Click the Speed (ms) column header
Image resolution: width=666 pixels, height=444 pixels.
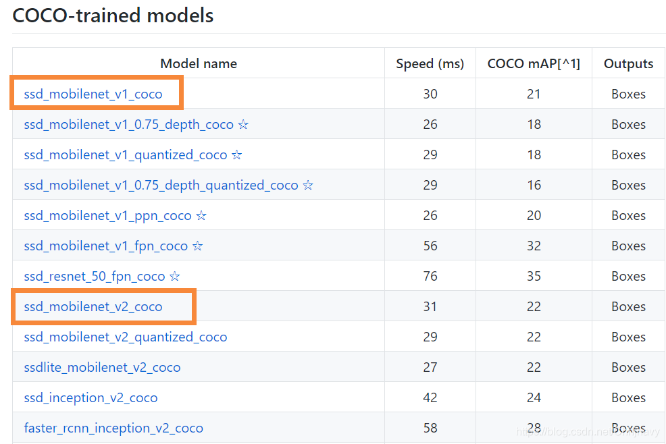(x=430, y=63)
